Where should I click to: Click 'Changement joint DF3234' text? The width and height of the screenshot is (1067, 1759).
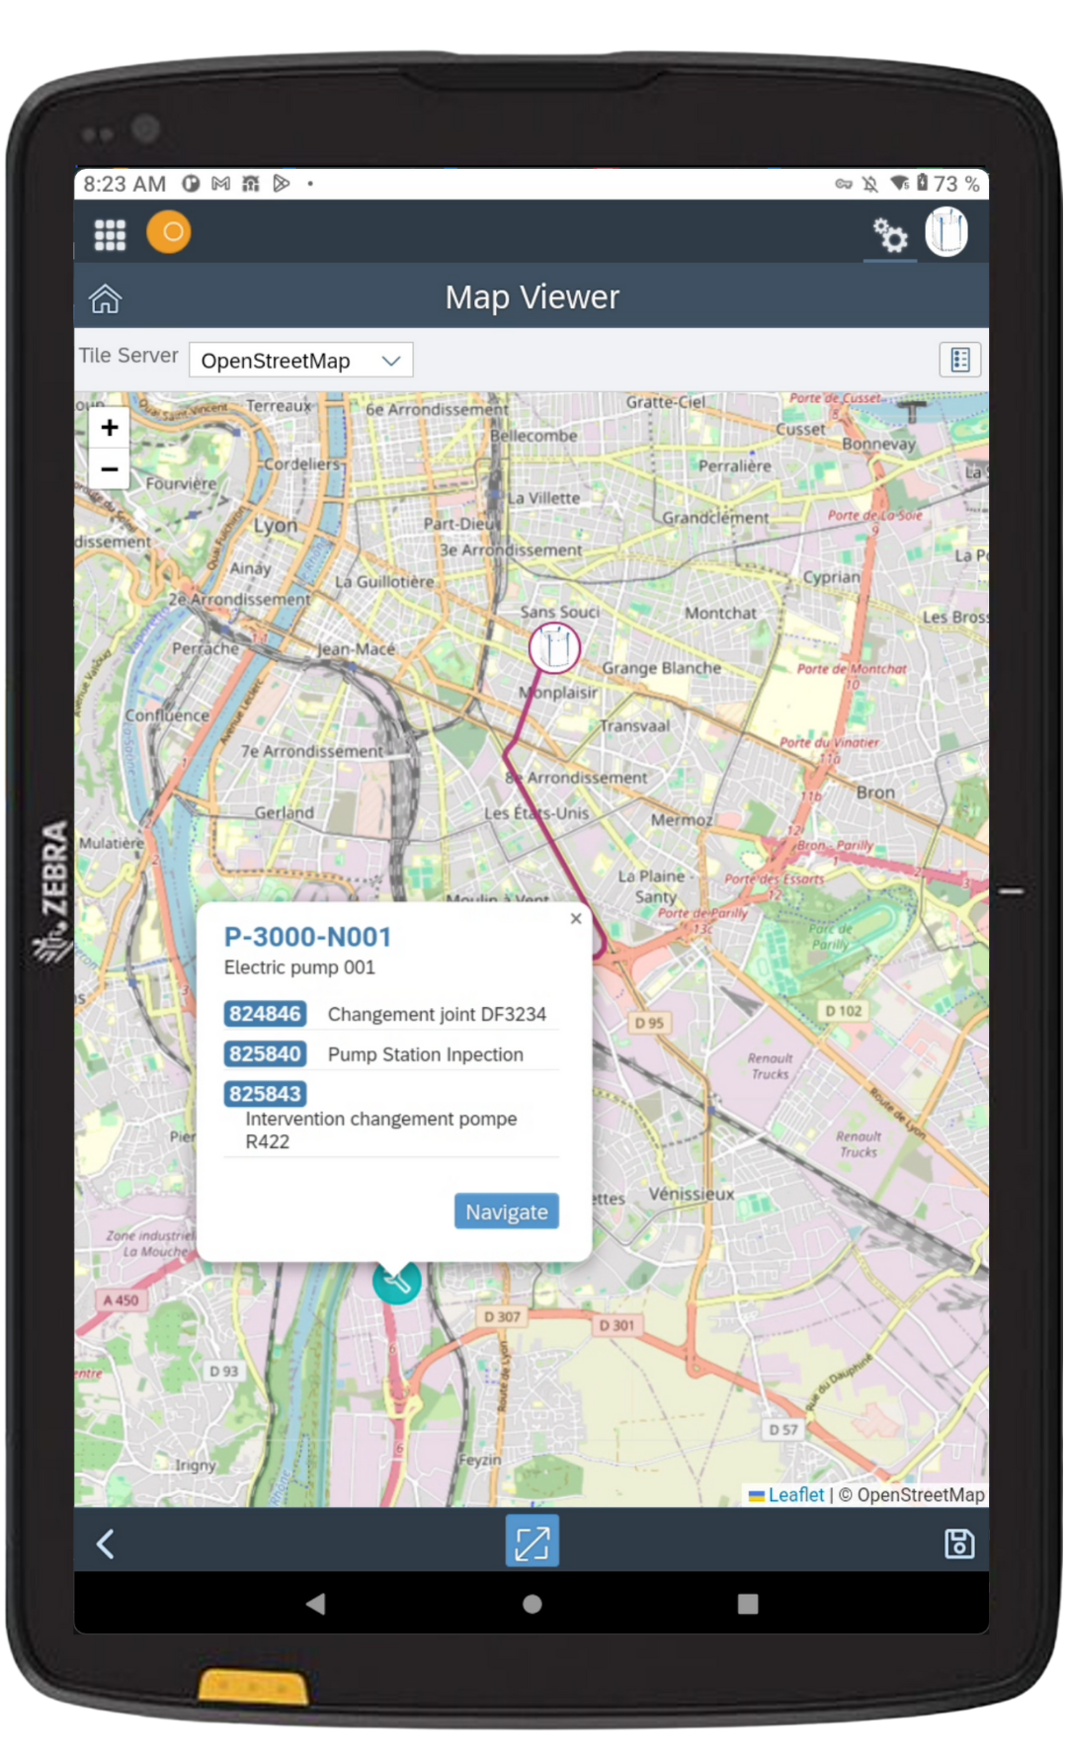click(x=437, y=1015)
